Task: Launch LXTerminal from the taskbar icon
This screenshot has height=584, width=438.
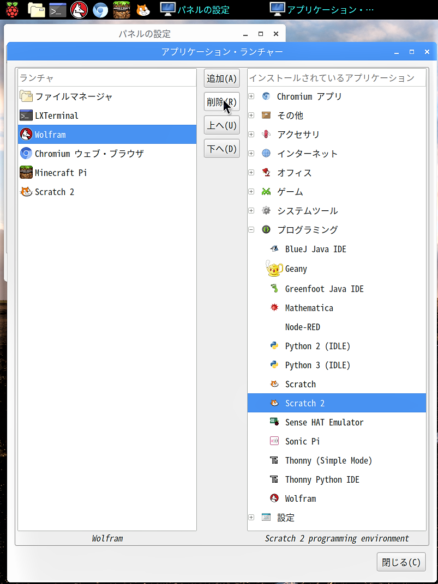Action: (58, 10)
